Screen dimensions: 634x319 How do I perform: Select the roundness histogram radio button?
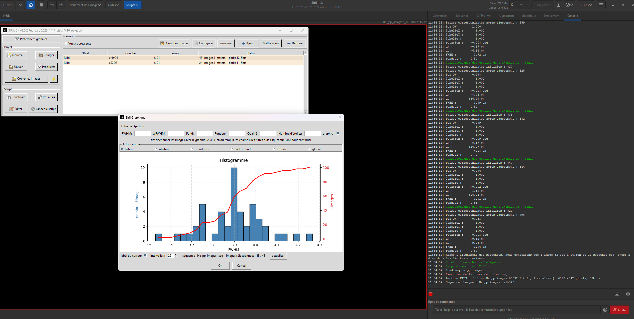[192, 149]
